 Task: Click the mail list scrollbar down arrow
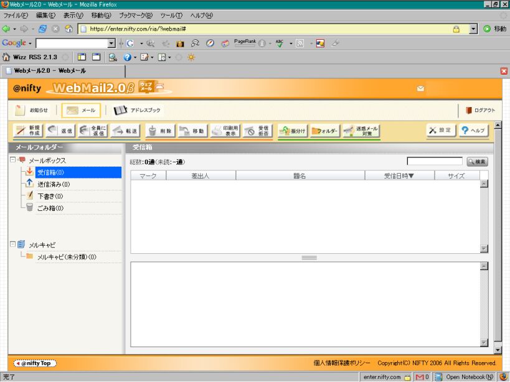click(x=484, y=249)
